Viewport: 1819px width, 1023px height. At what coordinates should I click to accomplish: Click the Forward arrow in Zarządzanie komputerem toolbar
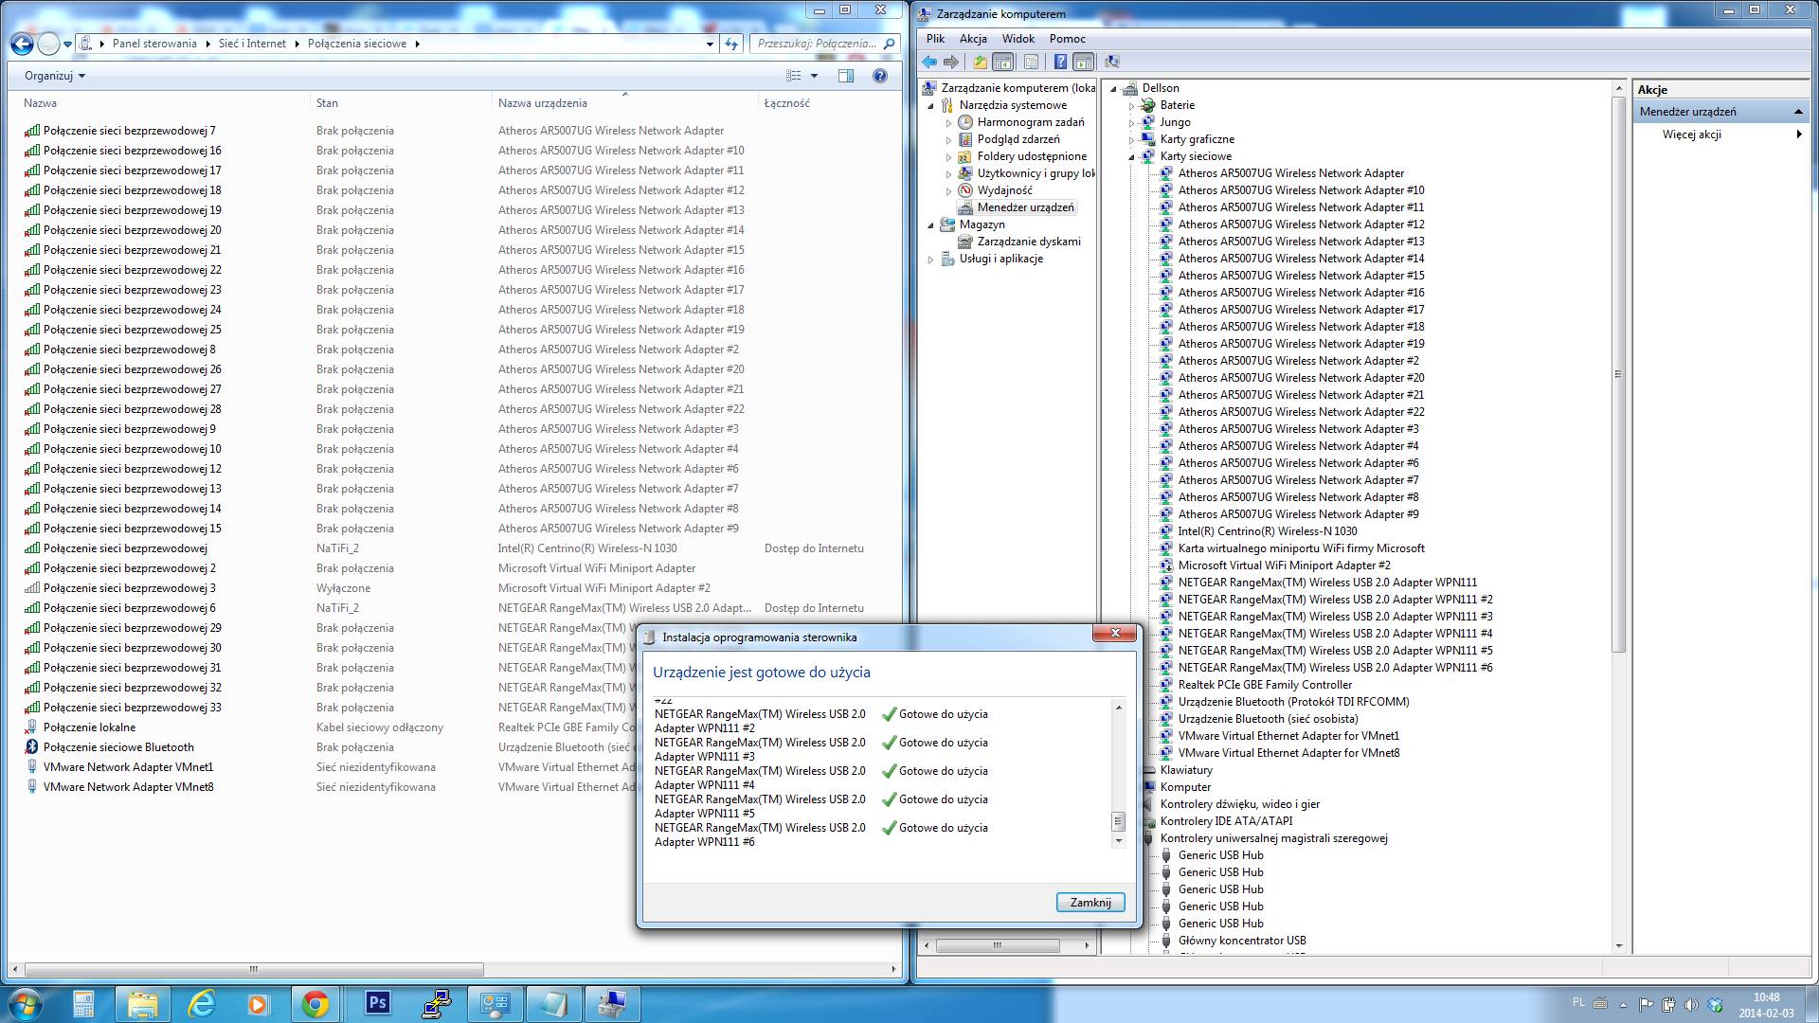pos(950,62)
